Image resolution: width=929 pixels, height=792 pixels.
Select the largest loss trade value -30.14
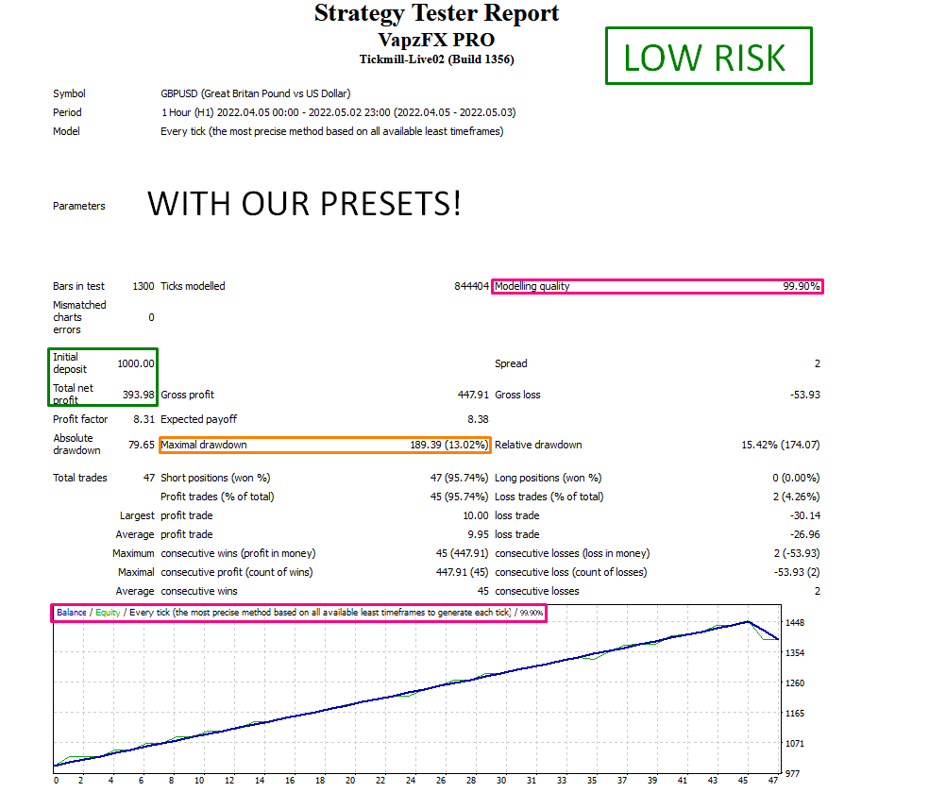804,516
